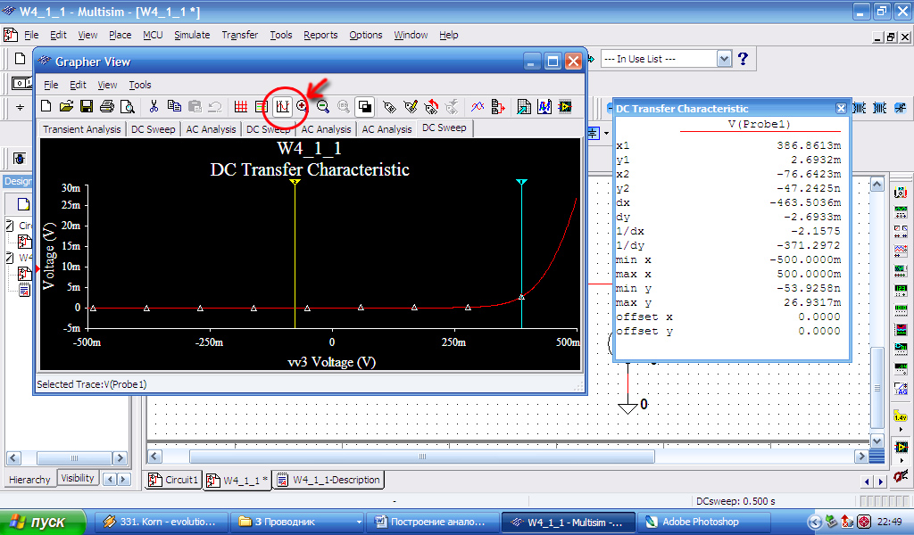The height and width of the screenshot is (535, 914).
Task: Click the Export to MathCAD icon
Action: (x=544, y=106)
